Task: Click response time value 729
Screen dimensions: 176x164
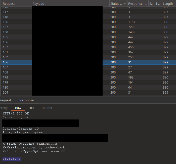Action: tap(131, 27)
